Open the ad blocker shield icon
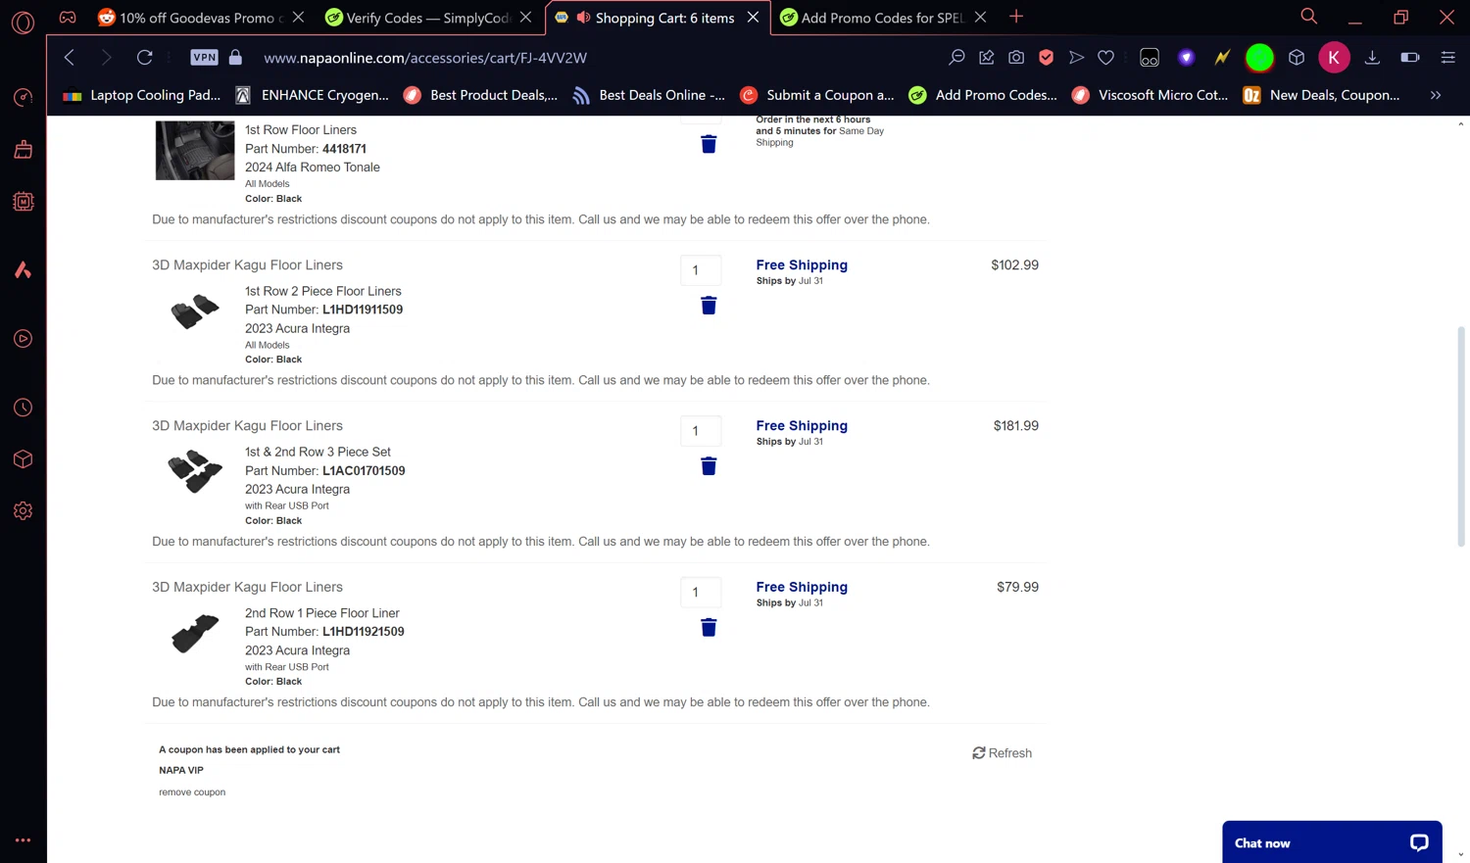Screen dimensions: 1470x863 pyautogui.click(x=1047, y=58)
